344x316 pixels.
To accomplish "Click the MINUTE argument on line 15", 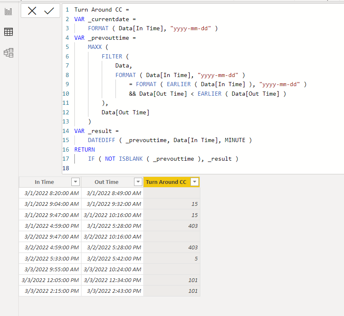I will (x=235, y=140).
